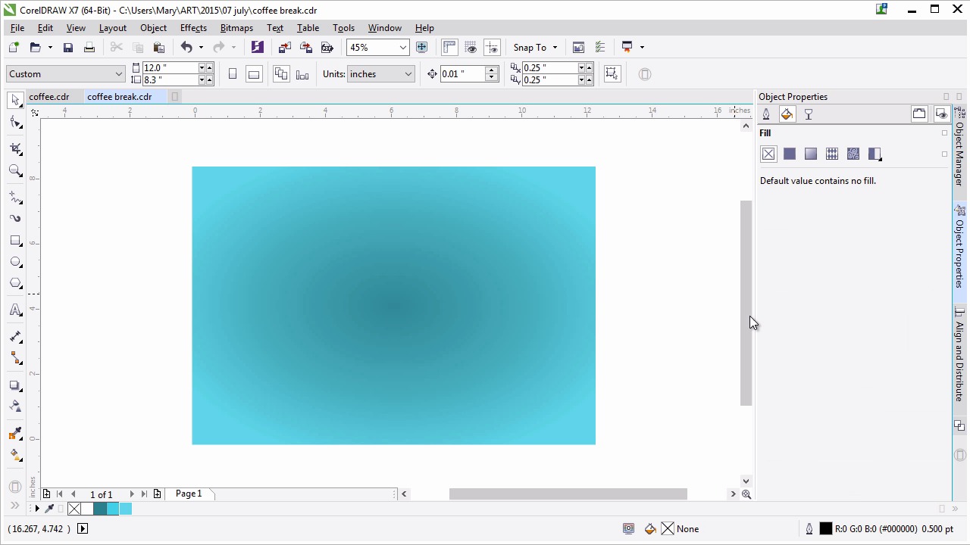The image size is (970, 545).
Task: Switch page to landscape orientation
Action: [x=254, y=74]
